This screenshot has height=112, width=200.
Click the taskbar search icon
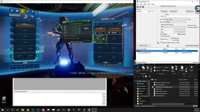(x=7, y=110)
